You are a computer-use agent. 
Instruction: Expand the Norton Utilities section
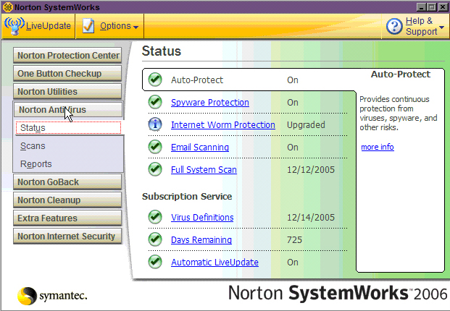click(x=67, y=91)
